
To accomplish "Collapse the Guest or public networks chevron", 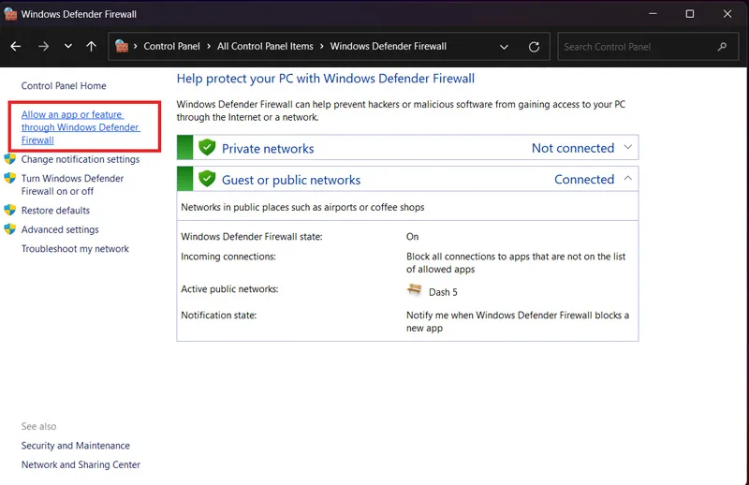I will point(628,179).
